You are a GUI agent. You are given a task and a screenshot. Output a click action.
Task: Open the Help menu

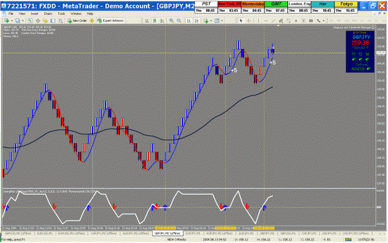[90, 14]
